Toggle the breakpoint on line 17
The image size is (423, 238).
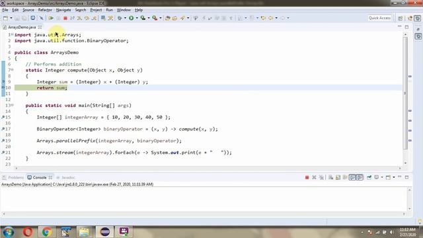(3, 129)
